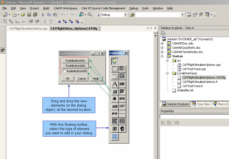Click the Help button in the dialog
The width and height of the screenshot is (229, 159).
[96, 79]
